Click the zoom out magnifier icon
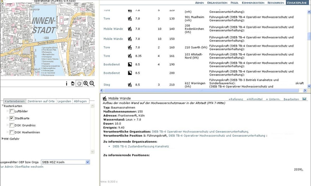The image size is (311, 186). click(x=92, y=83)
